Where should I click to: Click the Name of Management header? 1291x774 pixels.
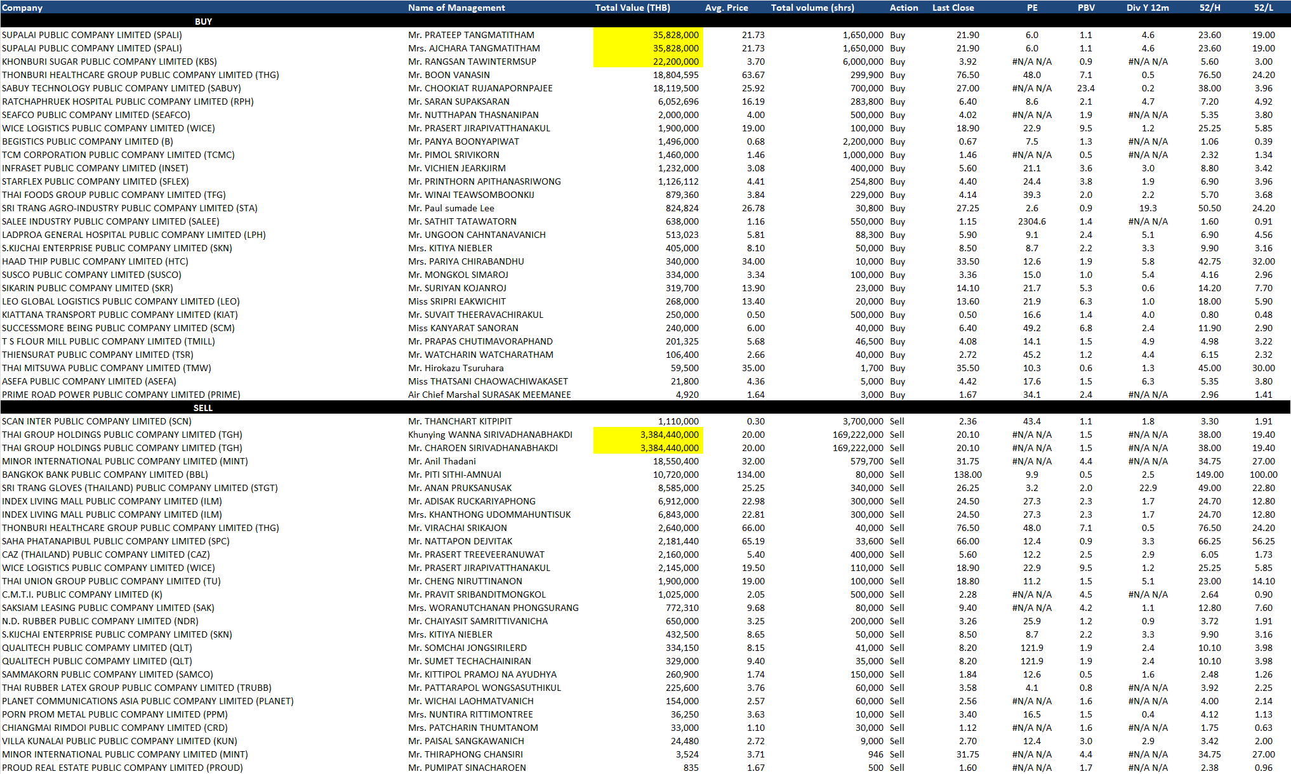pos(456,8)
